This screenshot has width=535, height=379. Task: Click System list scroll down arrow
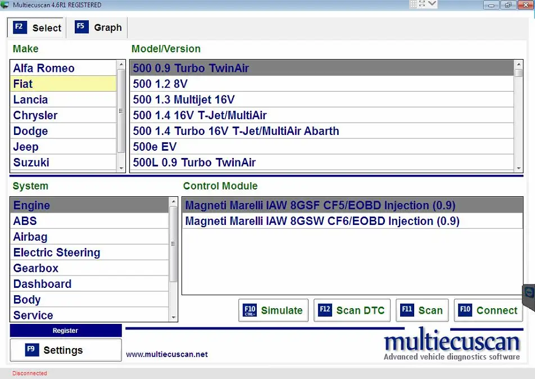[x=173, y=318]
